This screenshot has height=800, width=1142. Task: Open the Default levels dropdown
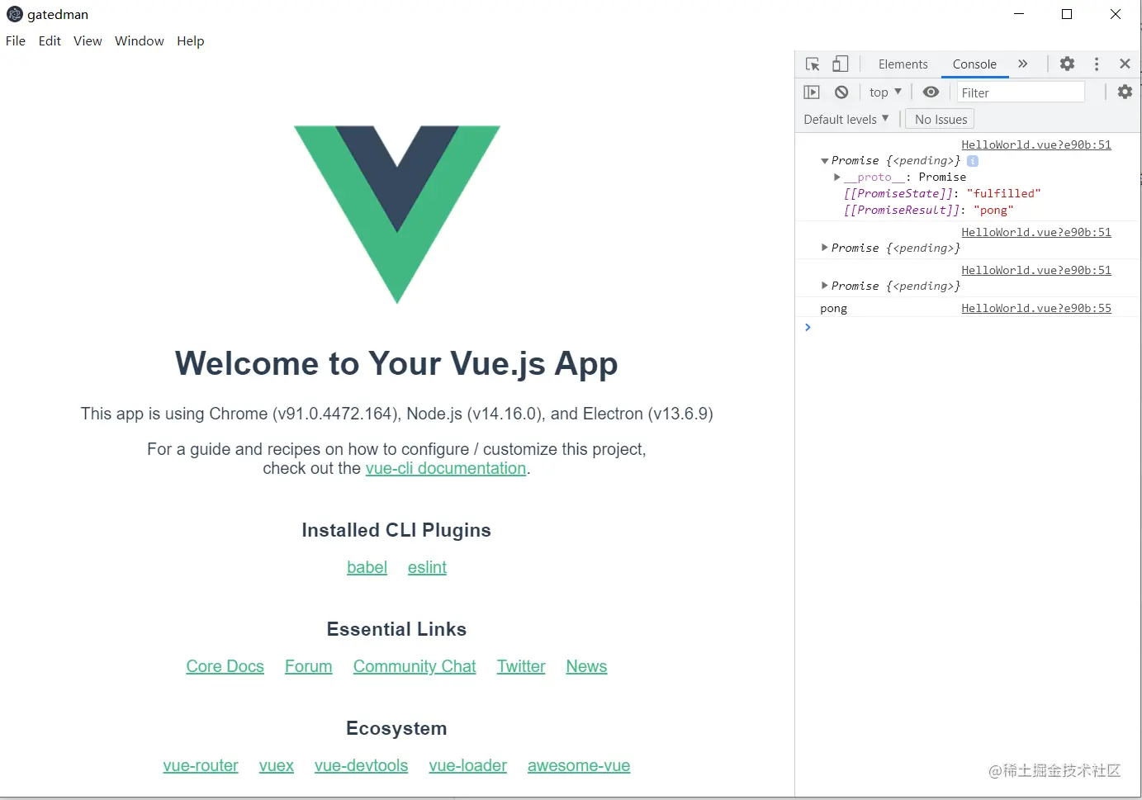[x=846, y=119]
